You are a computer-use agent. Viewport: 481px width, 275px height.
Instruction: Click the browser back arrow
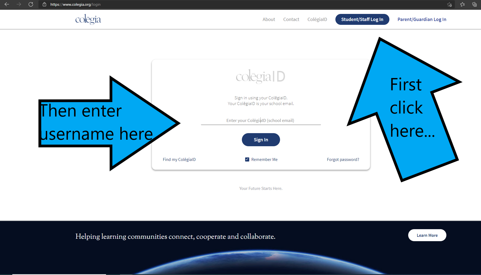(7, 4)
